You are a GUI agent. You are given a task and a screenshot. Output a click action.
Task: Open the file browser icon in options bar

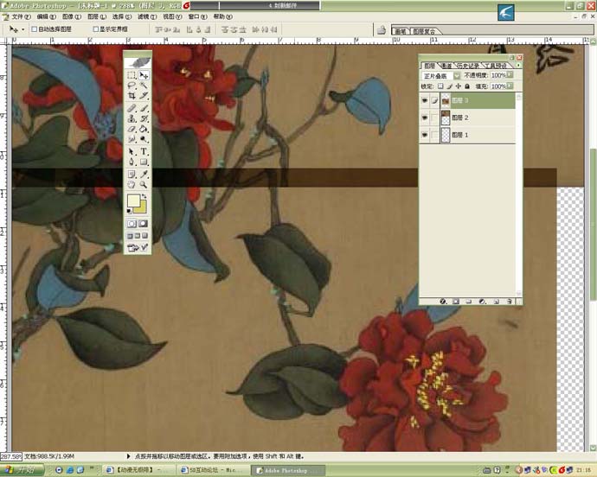(x=382, y=29)
